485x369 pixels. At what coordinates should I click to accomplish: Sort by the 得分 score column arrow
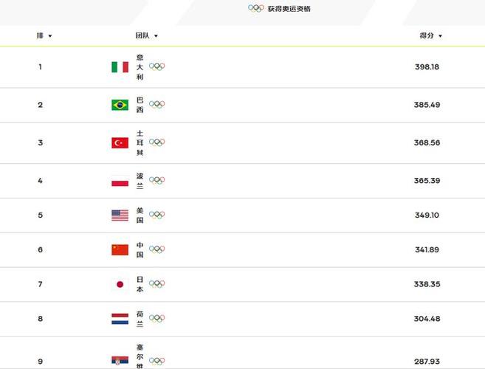coord(440,36)
